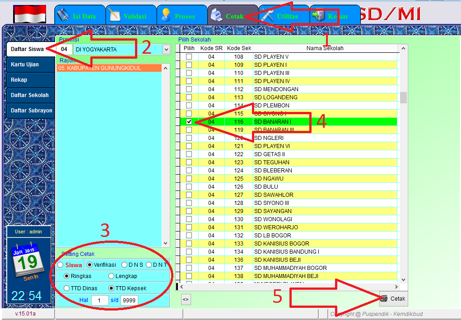This screenshot has height=320, width=461.
Task: Click the printer icon on Cetak button
Action: click(384, 298)
